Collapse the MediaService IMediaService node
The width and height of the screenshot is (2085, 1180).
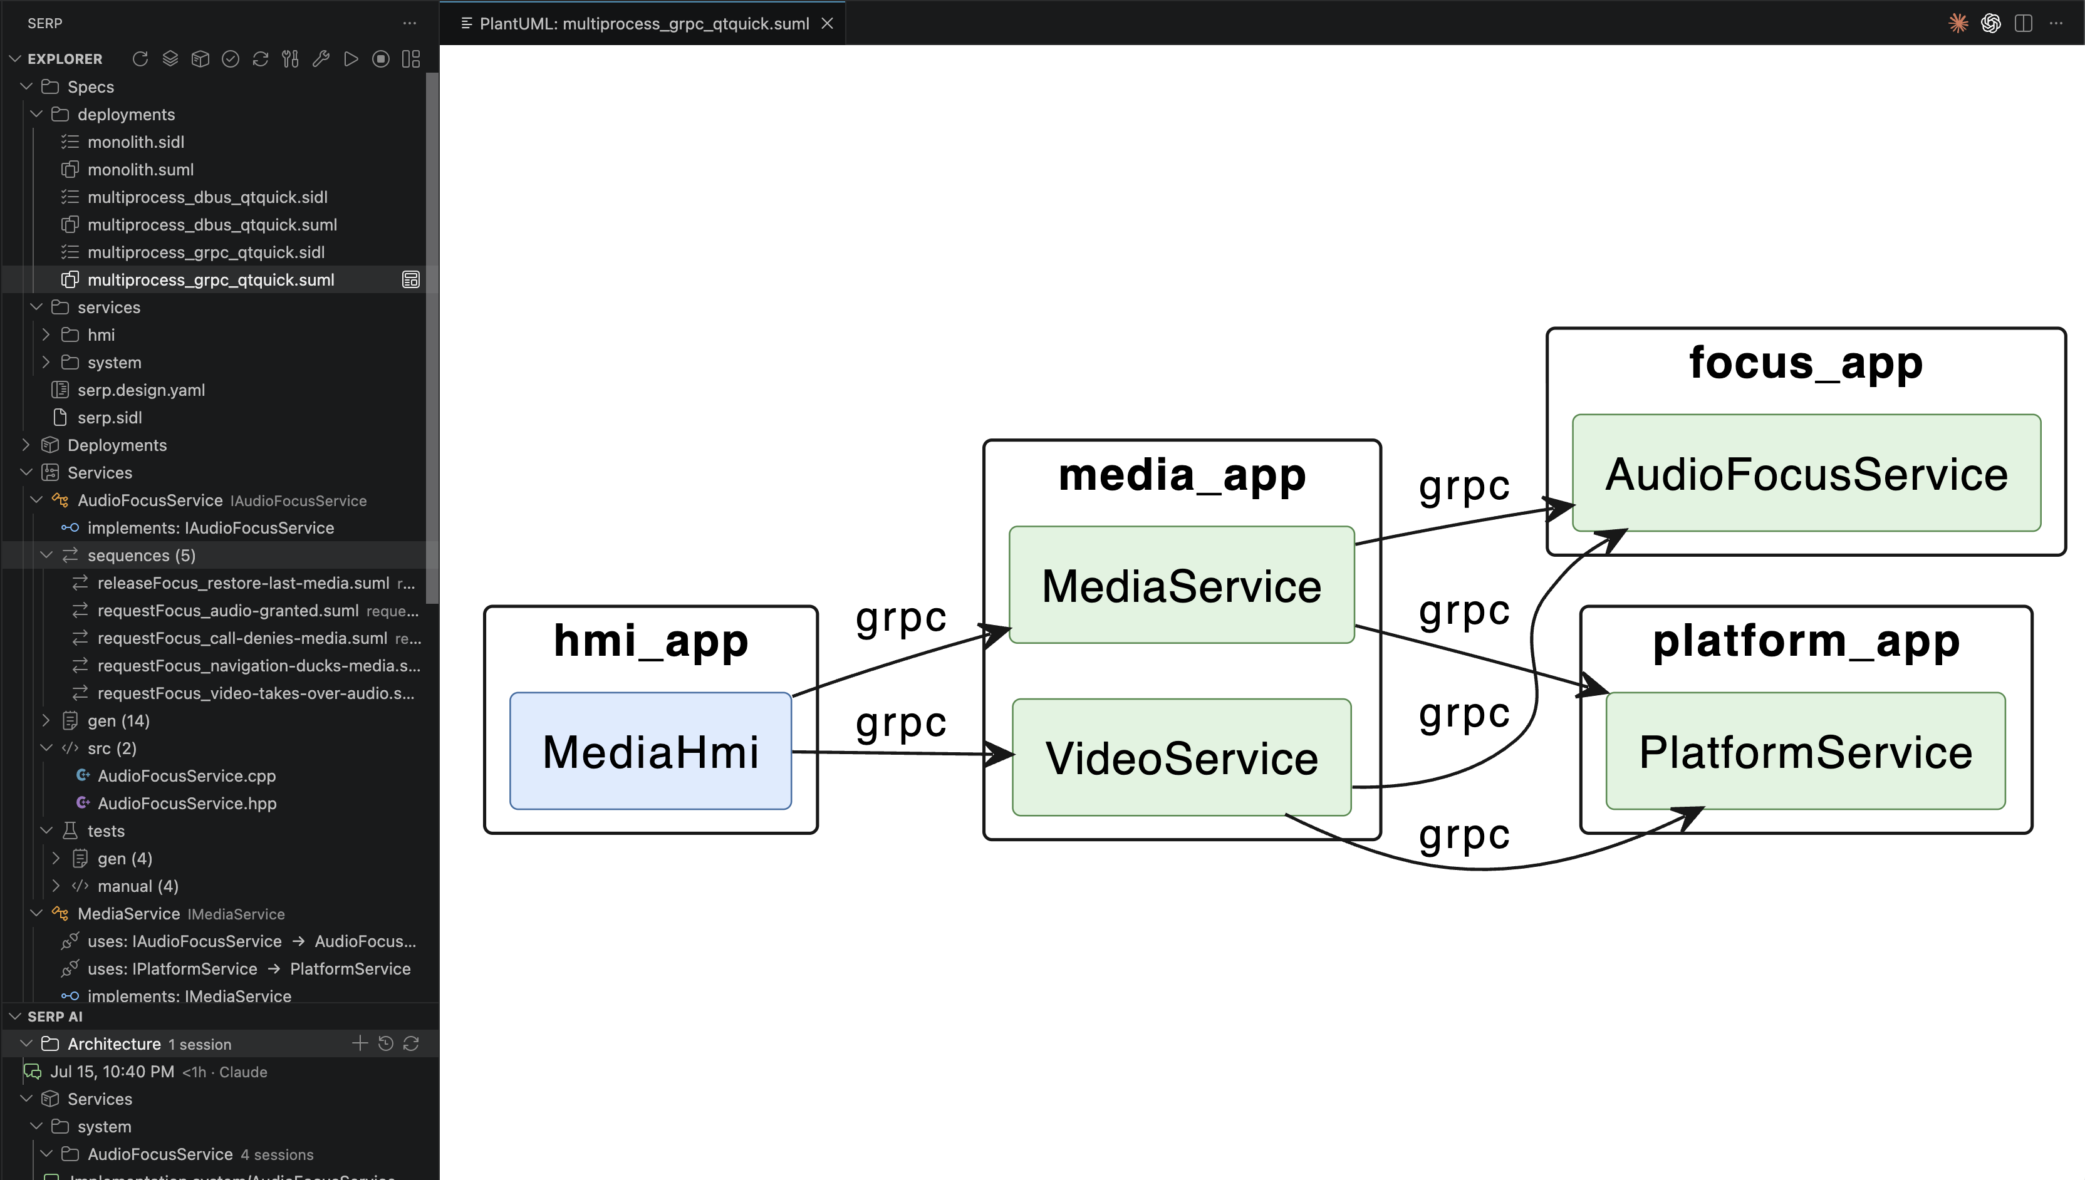pos(36,913)
